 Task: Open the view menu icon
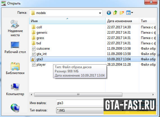128,13
